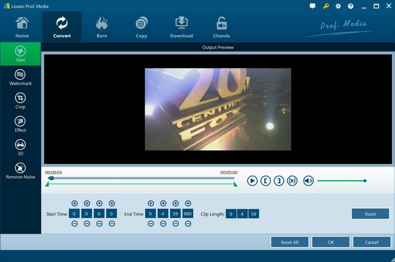This screenshot has width=395, height=262.
Task: Set trim end point with right bracket
Action: click(x=279, y=181)
